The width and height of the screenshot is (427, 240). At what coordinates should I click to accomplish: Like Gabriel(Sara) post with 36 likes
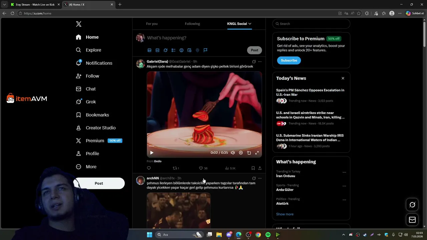[203, 168]
